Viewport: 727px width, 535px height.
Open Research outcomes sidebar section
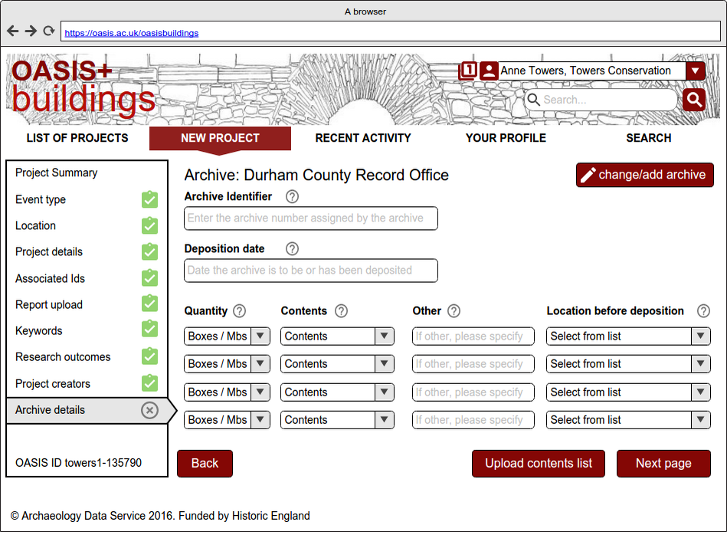point(63,357)
